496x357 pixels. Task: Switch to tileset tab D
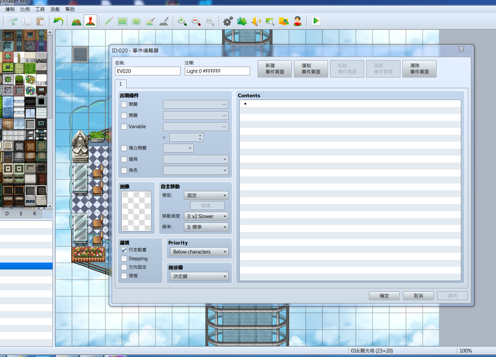coord(7,214)
